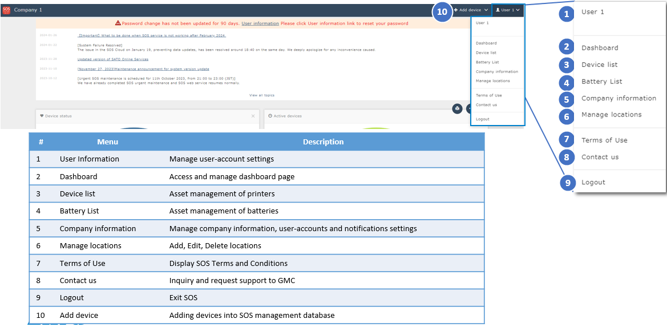Select the print icon above Active devices panel
The width and height of the screenshot is (667, 335).
(456, 108)
